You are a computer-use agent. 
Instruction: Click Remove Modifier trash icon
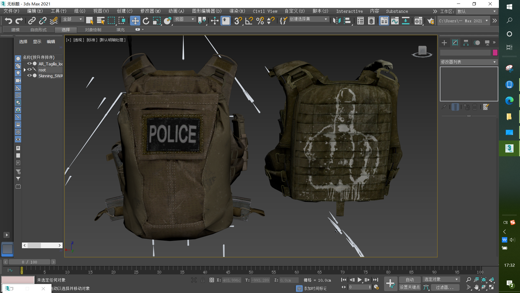(475, 107)
